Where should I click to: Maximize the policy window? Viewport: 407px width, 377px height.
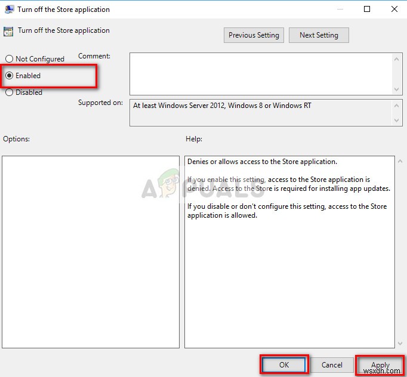[367, 9]
